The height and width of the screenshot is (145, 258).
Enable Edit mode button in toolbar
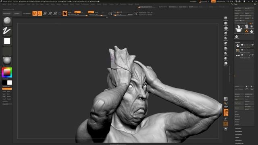35,13
